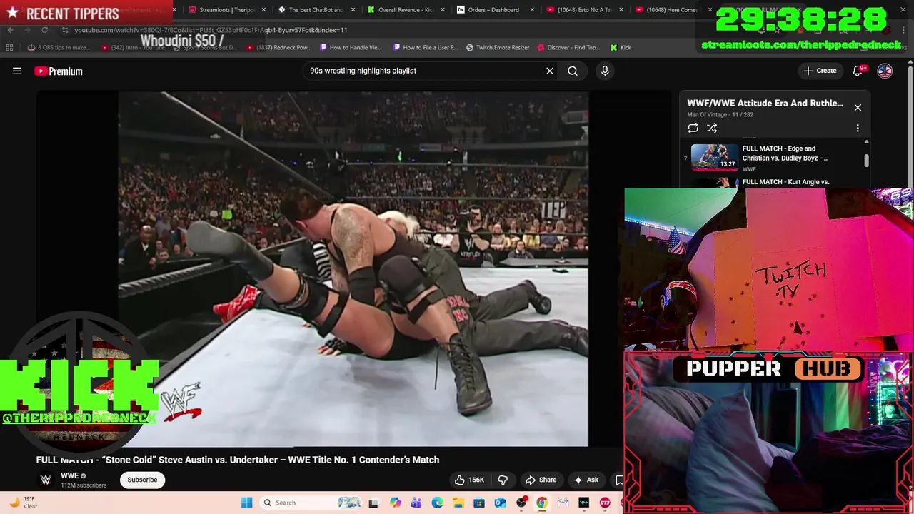Start voice search with the microphone
The width and height of the screenshot is (914, 514).
tap(605, 71)
